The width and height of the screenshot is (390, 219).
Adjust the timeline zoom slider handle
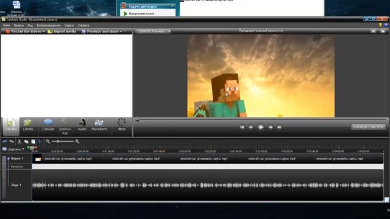58,141
